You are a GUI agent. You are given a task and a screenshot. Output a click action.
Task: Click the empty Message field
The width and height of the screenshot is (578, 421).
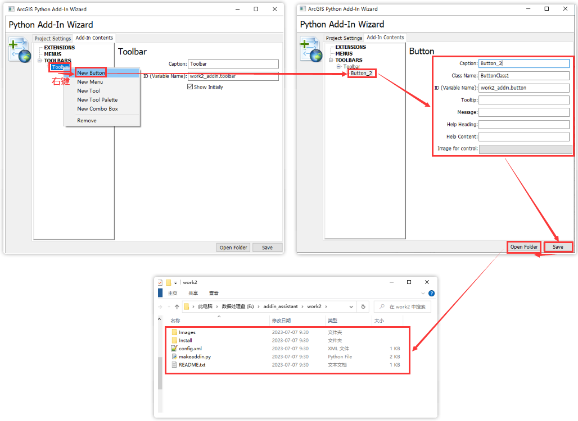pyautogui.click(x=524, y=112)
